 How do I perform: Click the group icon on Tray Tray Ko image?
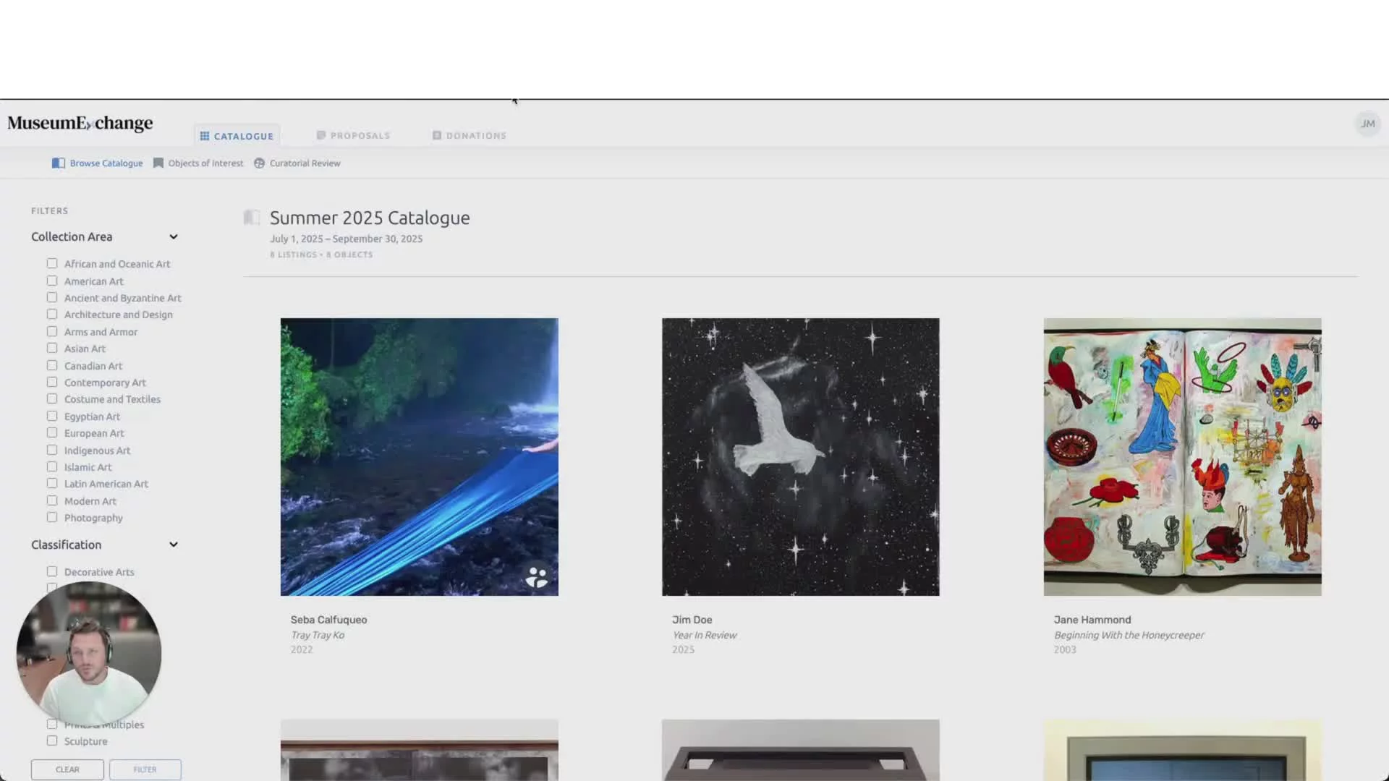point(537,576)
